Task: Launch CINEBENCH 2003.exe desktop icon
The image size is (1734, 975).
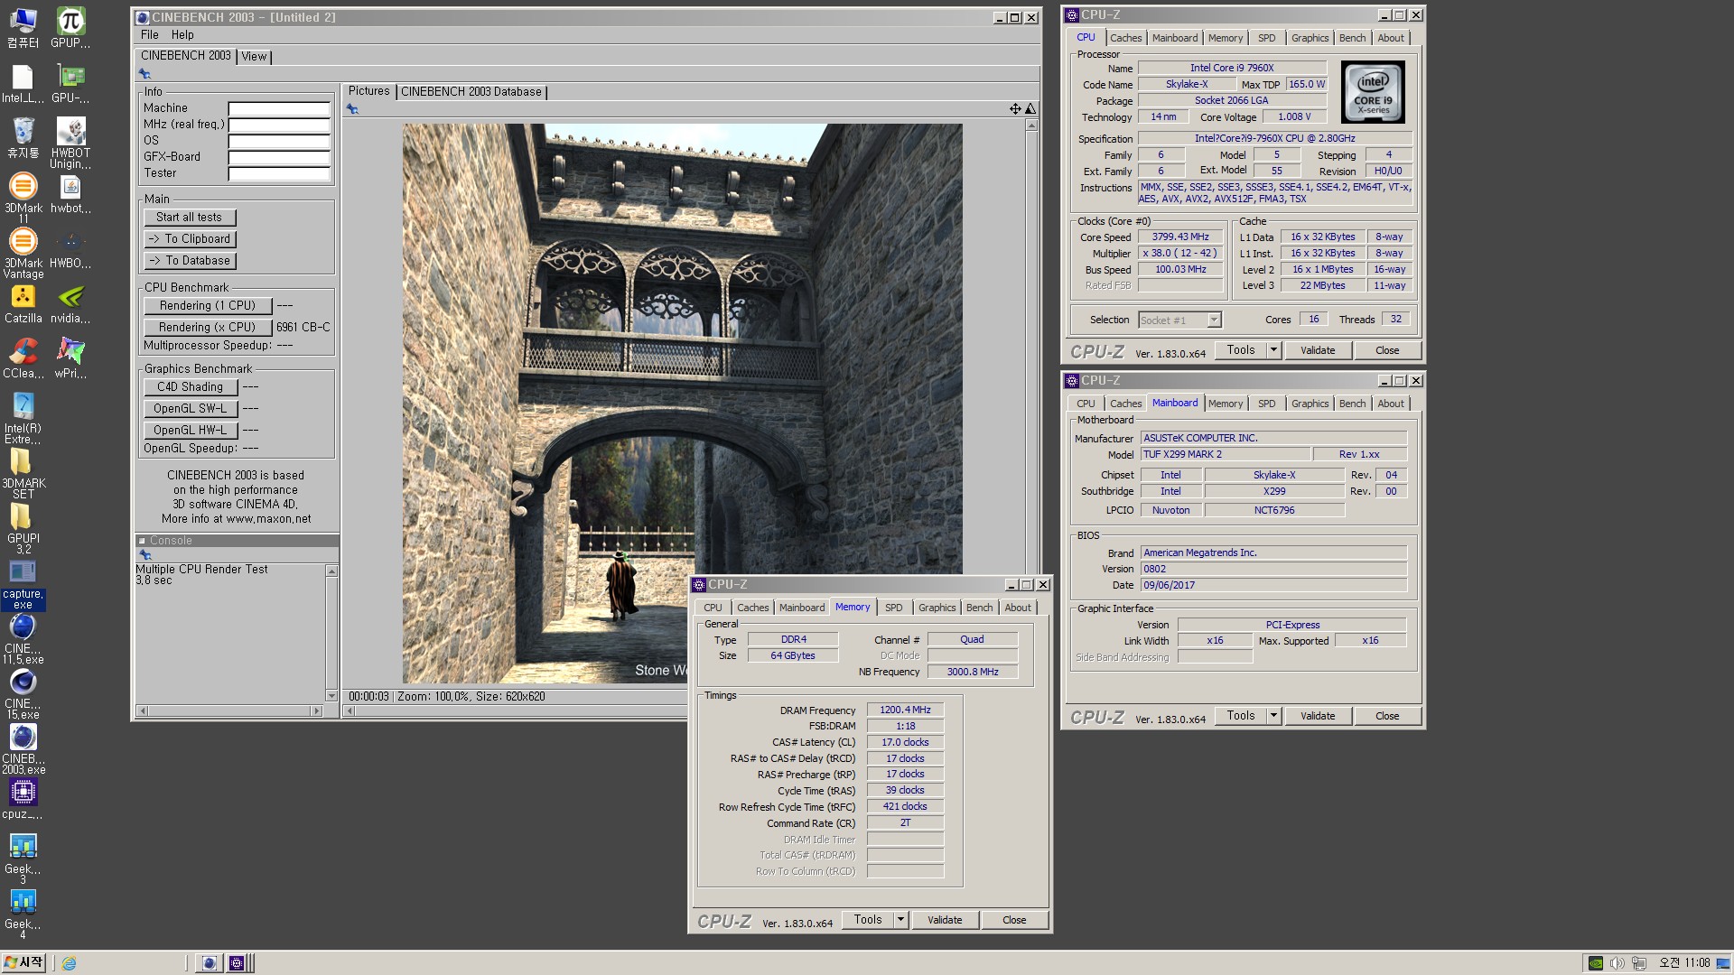Action: point(23,748)
